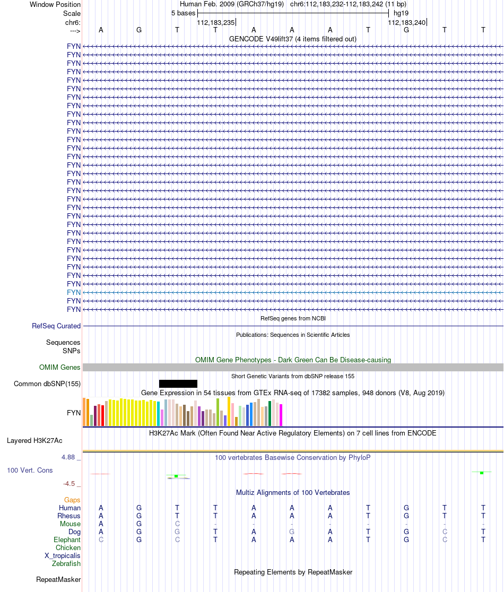Click the Common dbSNP(155) track label

47,384
